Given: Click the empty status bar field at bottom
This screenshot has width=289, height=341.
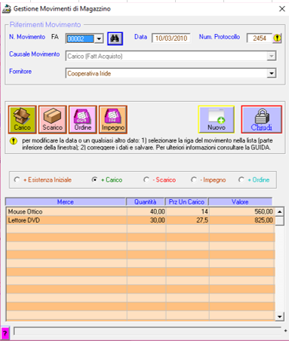Looking at the screenshot, I should click(x=147, y=331).
